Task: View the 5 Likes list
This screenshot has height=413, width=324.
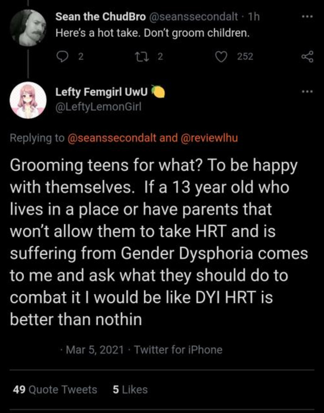Action: tap(130, 389)
